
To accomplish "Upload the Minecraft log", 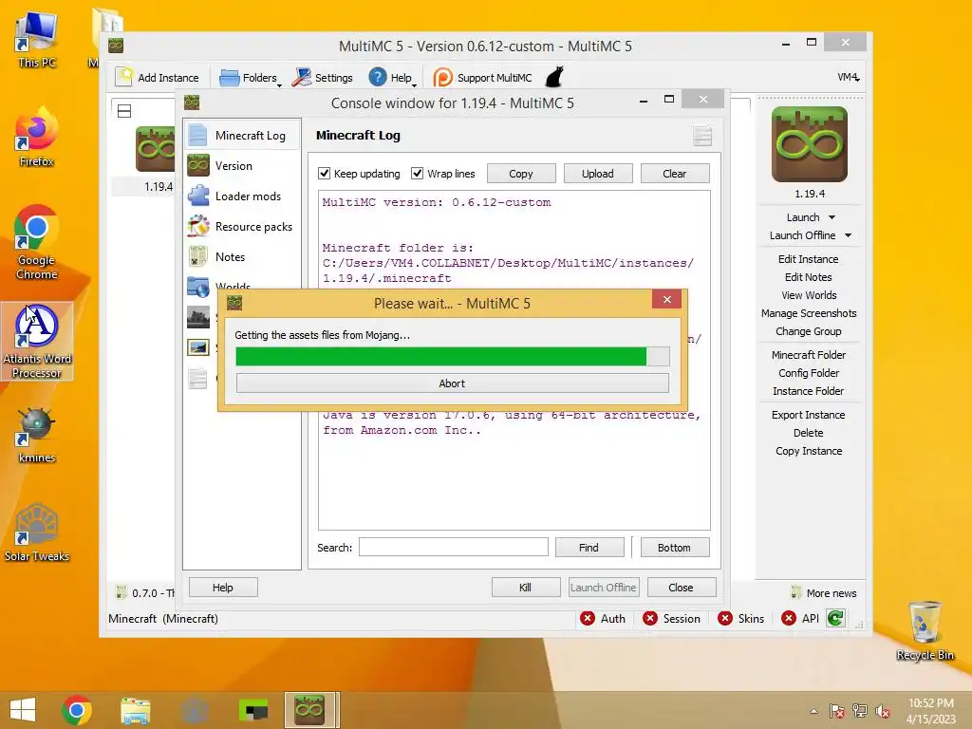I will 598,174.
